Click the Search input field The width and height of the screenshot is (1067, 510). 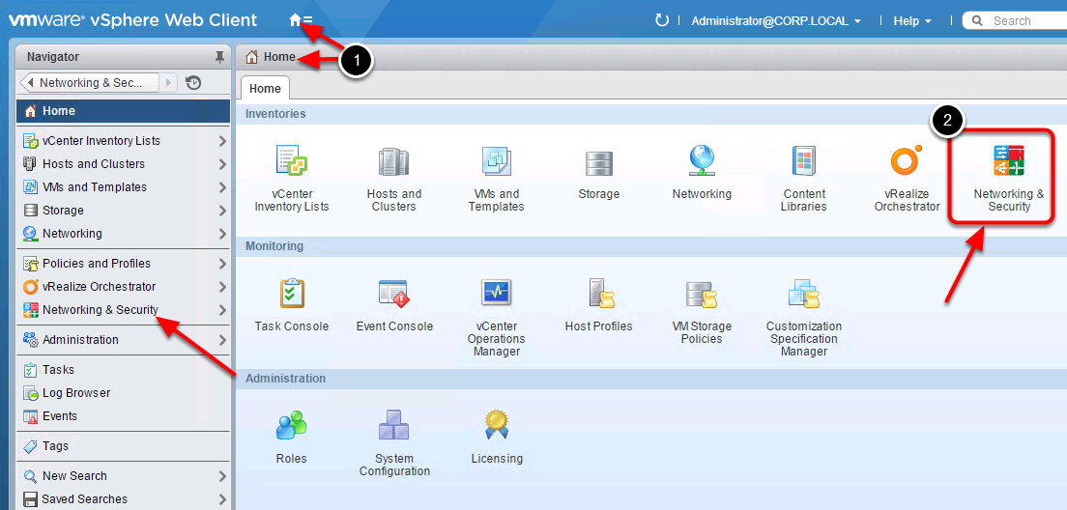click(x=1015, y=21)
